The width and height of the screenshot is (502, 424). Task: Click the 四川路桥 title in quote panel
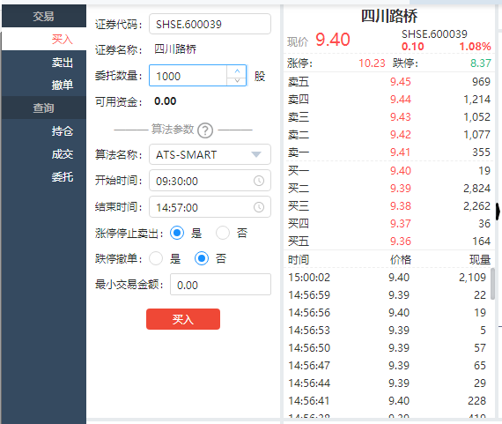(389, 16)
